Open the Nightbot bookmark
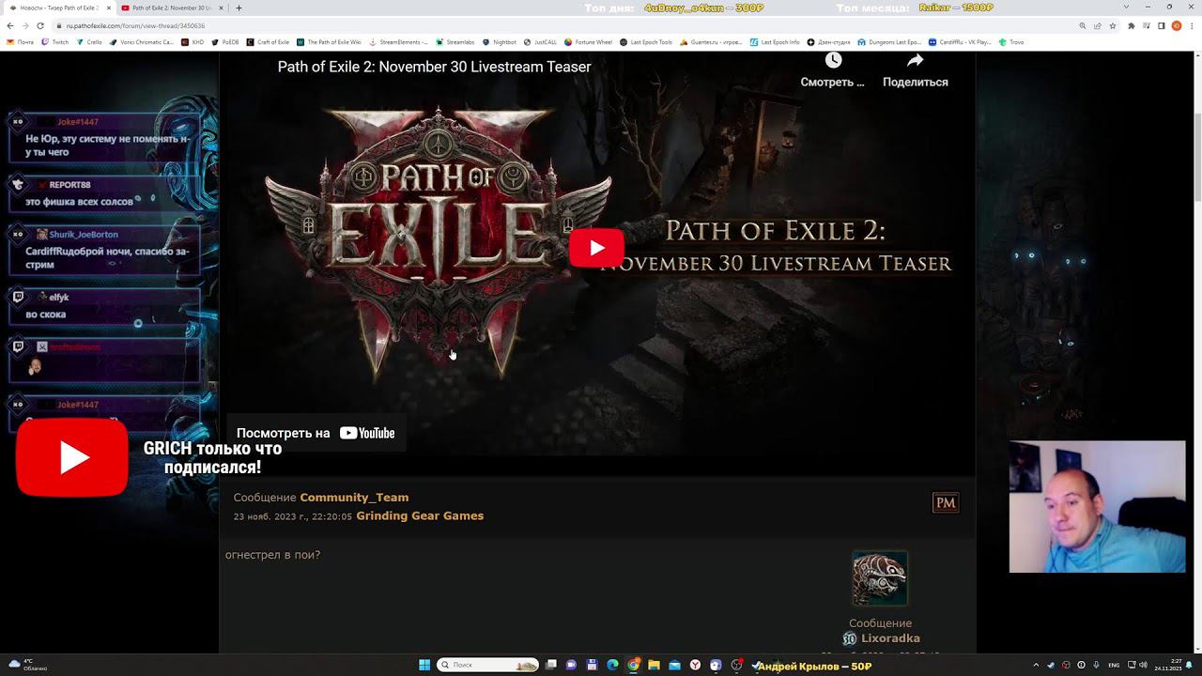This screenshot has height=676, width=1202. click(500, 42)
